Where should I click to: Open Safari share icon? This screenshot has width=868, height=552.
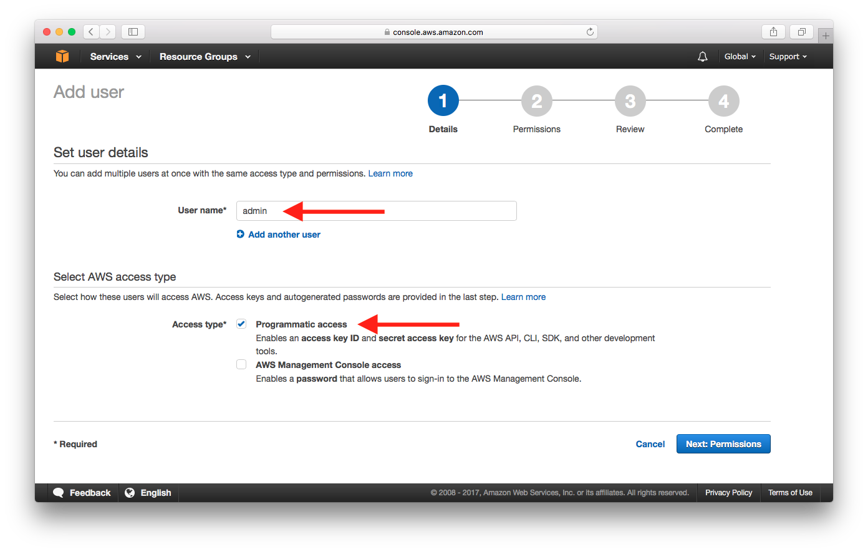coord(773,32)
